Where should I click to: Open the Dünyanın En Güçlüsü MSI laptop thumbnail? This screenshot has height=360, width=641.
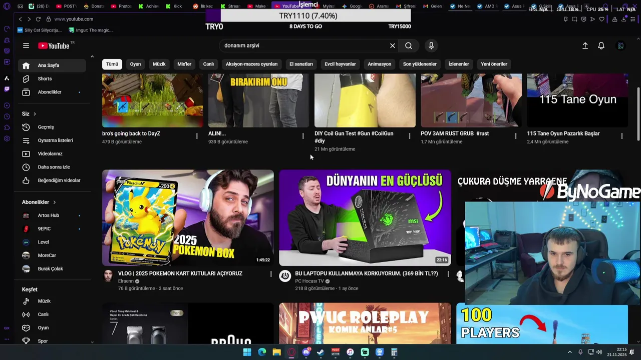tap(365, 217)
